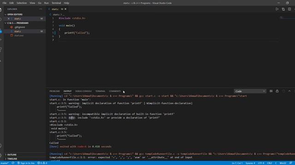
Task: Click the sync changes status bar icon
Action: pos(13,163)
